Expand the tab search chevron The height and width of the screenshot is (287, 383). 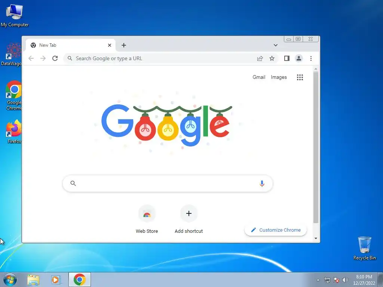tap(276, 45)
